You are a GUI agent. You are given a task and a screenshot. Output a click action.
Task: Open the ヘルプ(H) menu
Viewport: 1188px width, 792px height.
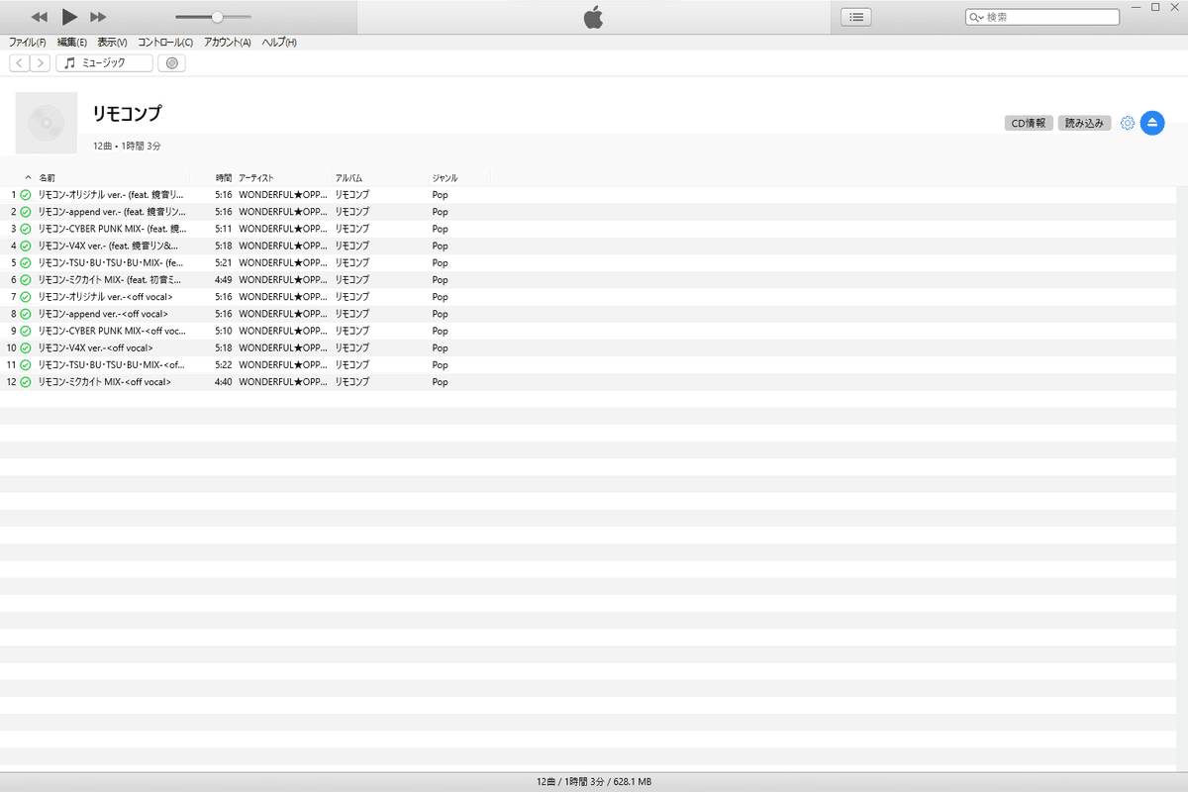tap(279, 43)
